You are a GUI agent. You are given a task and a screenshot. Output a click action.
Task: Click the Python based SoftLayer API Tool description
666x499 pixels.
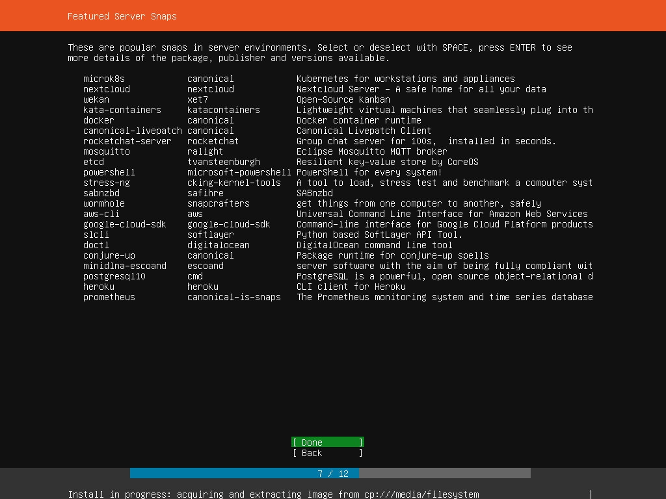coord(379,235)
